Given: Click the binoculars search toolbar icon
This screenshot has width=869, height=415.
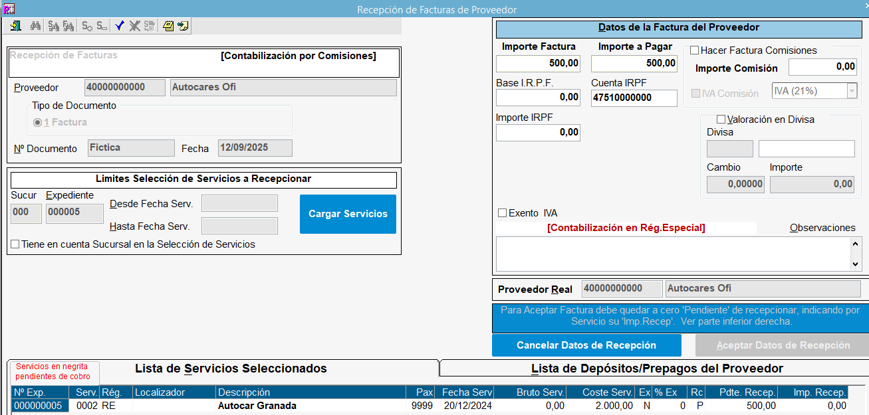Looking at the screenshot, I should tap(36, 26).
